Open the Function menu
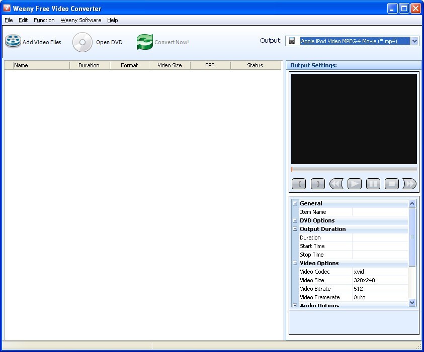 click(x=44, y=20)
